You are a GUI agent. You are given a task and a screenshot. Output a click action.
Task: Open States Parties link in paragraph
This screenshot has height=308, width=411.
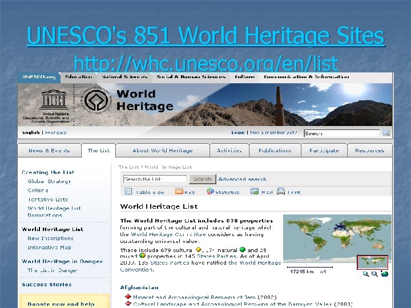[217, 257]
